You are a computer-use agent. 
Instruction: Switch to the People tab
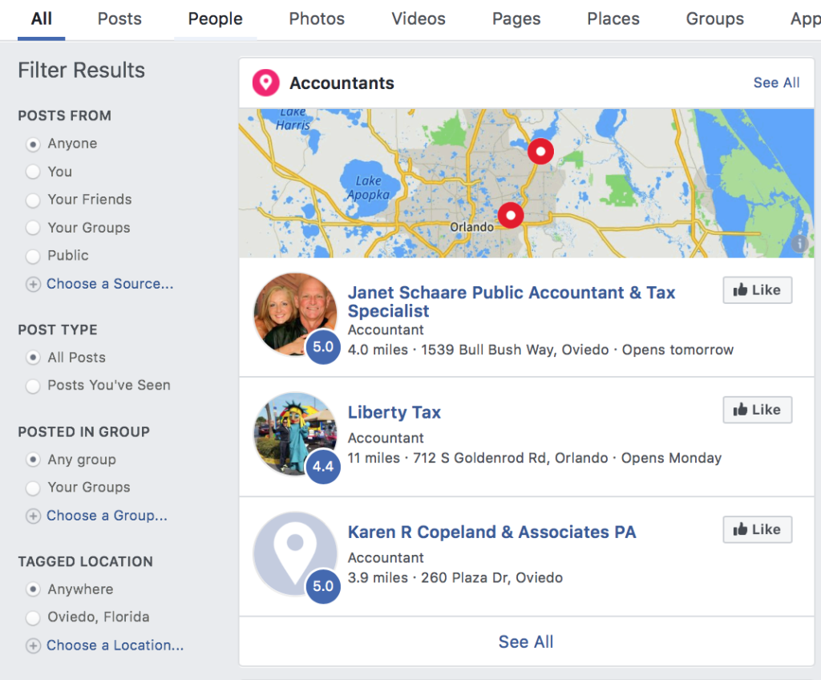point(214,19)
